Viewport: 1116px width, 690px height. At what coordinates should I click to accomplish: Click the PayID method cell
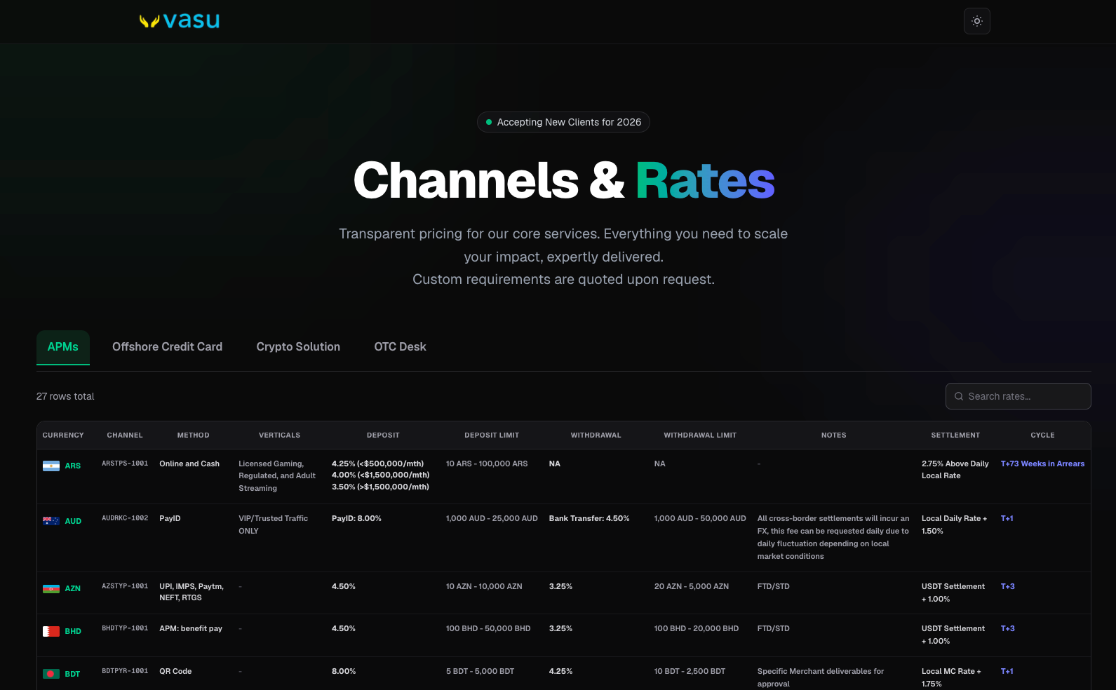[x=170, y=518]
